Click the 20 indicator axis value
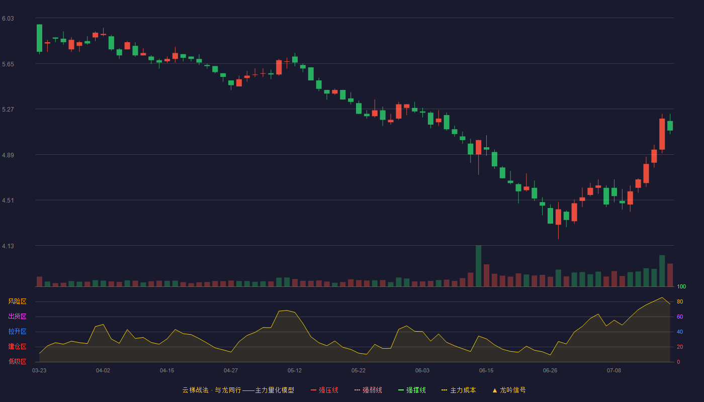 (680, 347)
